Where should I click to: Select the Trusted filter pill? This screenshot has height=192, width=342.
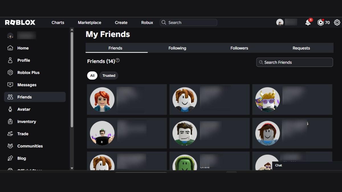[109, 75]
